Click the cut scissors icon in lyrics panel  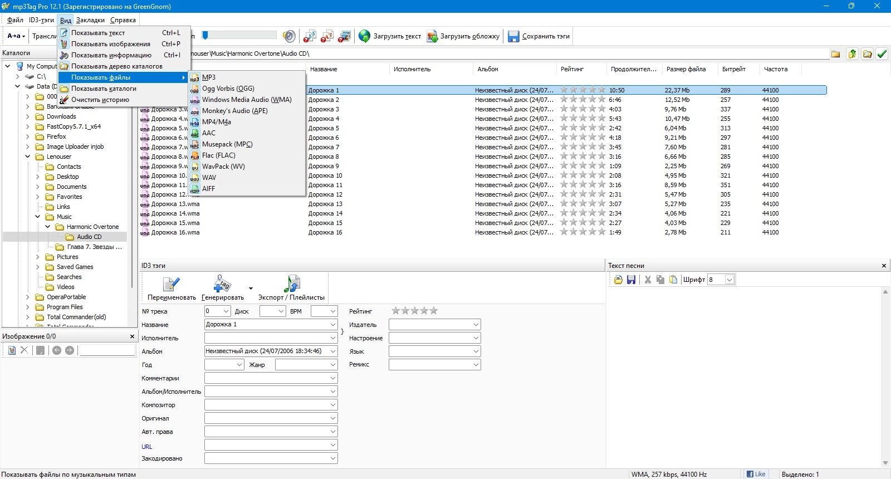648,280
